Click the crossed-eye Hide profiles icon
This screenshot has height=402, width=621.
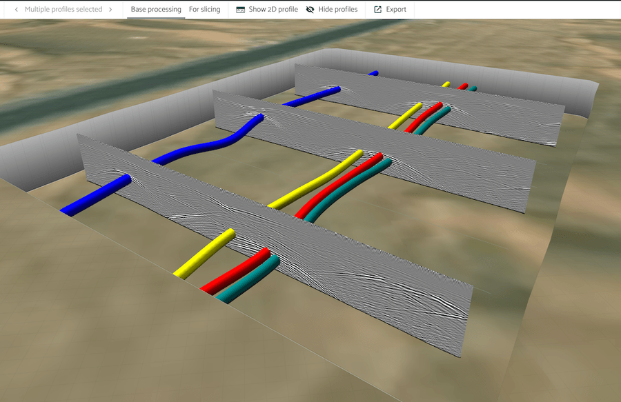click(x=310, y=10)
